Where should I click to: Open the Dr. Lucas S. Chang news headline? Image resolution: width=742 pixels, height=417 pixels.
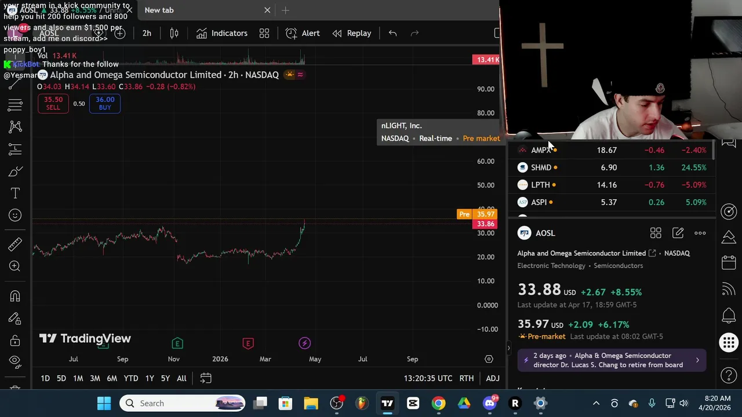coord(608,360)
